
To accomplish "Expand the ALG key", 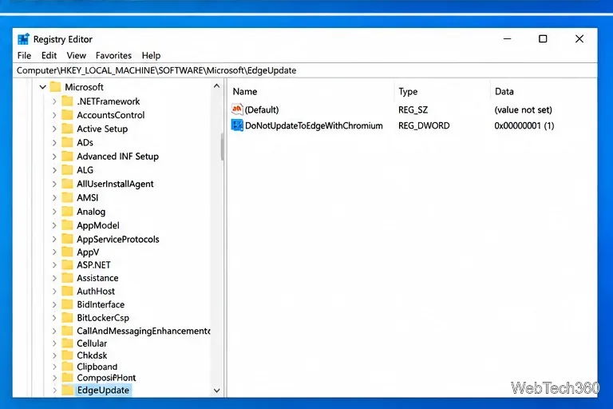I will click(54, 170).
